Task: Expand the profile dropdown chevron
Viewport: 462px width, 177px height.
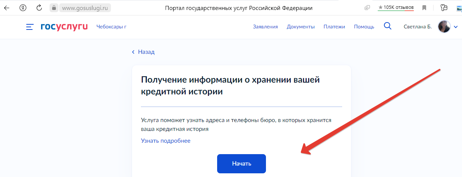Action: pos(455,27)
